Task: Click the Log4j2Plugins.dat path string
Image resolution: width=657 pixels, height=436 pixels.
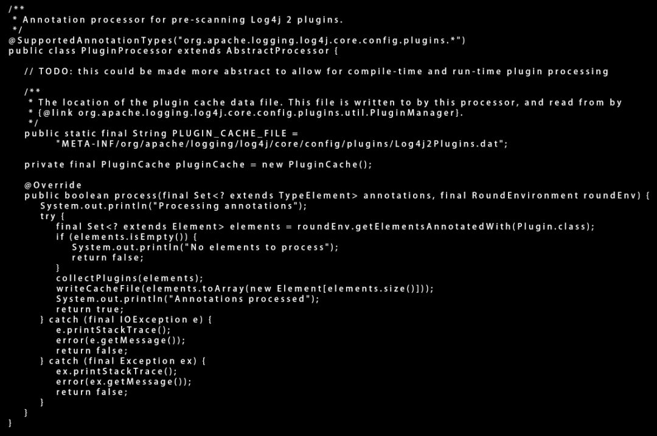Action: [282, 144]
